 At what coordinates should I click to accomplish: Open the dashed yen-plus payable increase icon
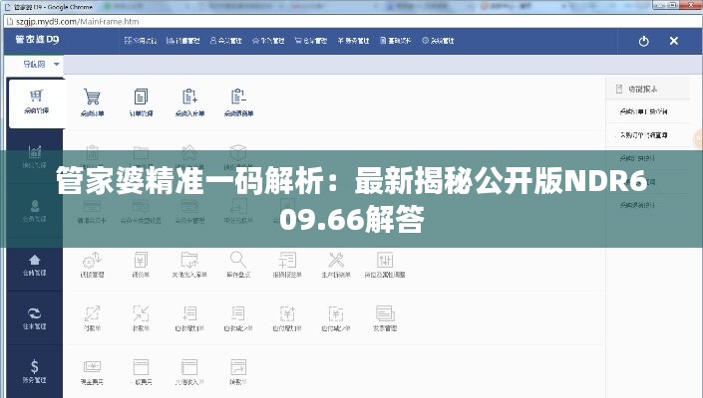[287, 313]
